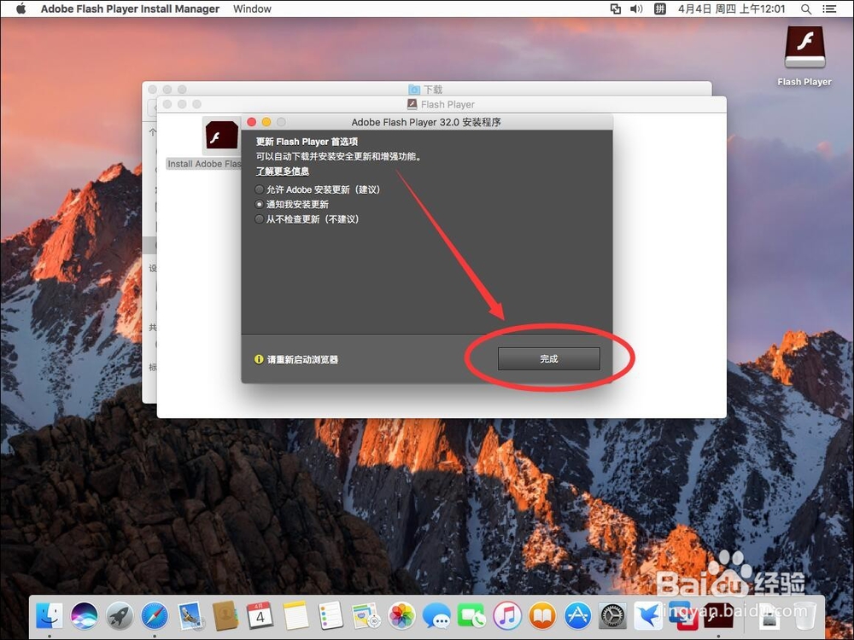Open Safari from the Dock
Image resolution: width=854 pixels, height=640 pixels.
click(x=155, y=615)
